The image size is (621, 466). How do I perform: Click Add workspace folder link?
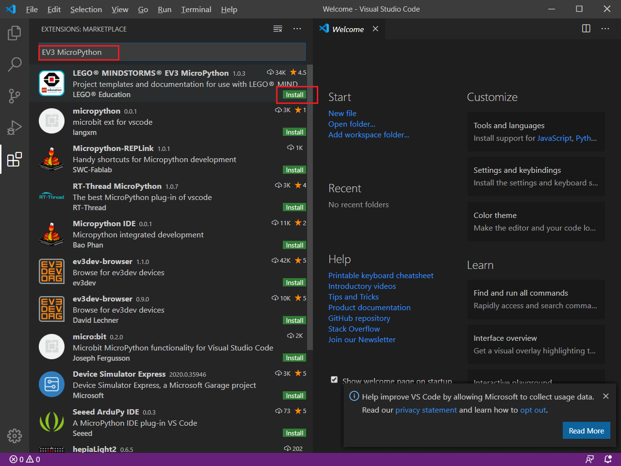coord(369,134)
